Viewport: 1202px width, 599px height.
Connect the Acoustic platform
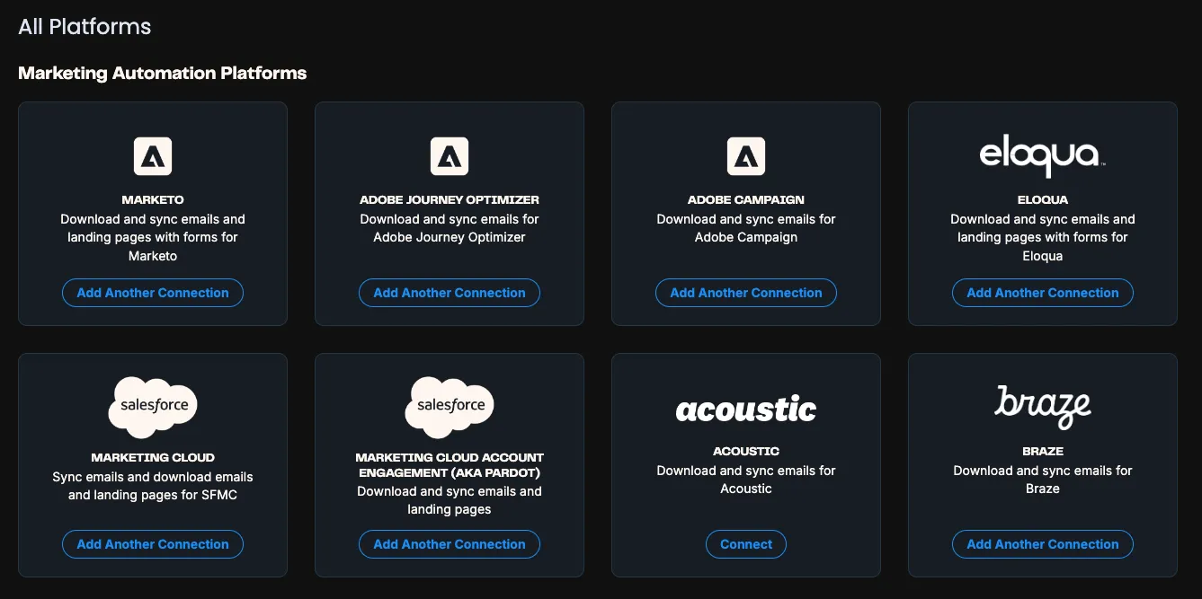[x=745, y=543]
